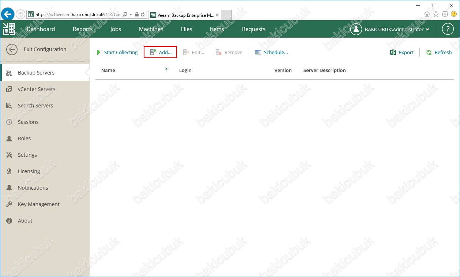Open the browser tools gear icon
460x277 pixels.
(445, 14)
